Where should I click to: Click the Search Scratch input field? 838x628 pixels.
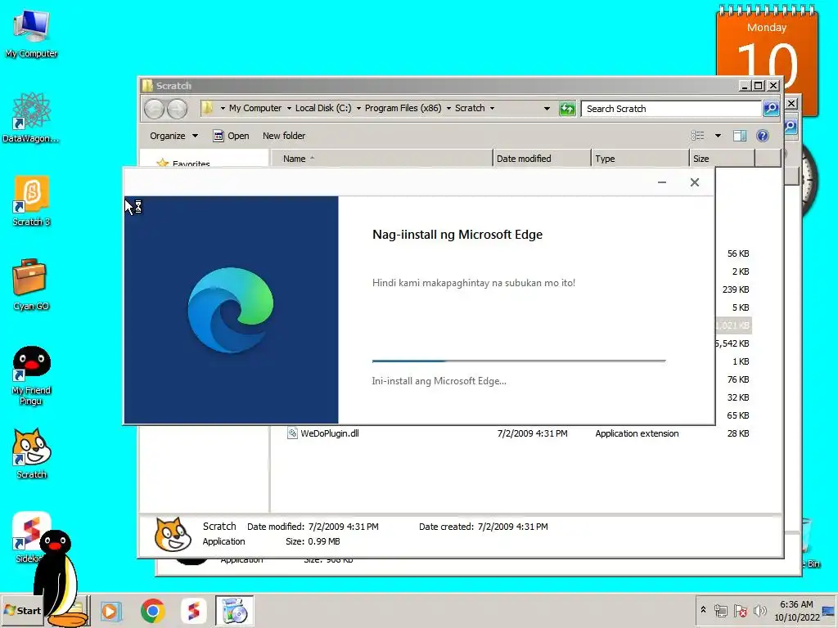(671, 109)
